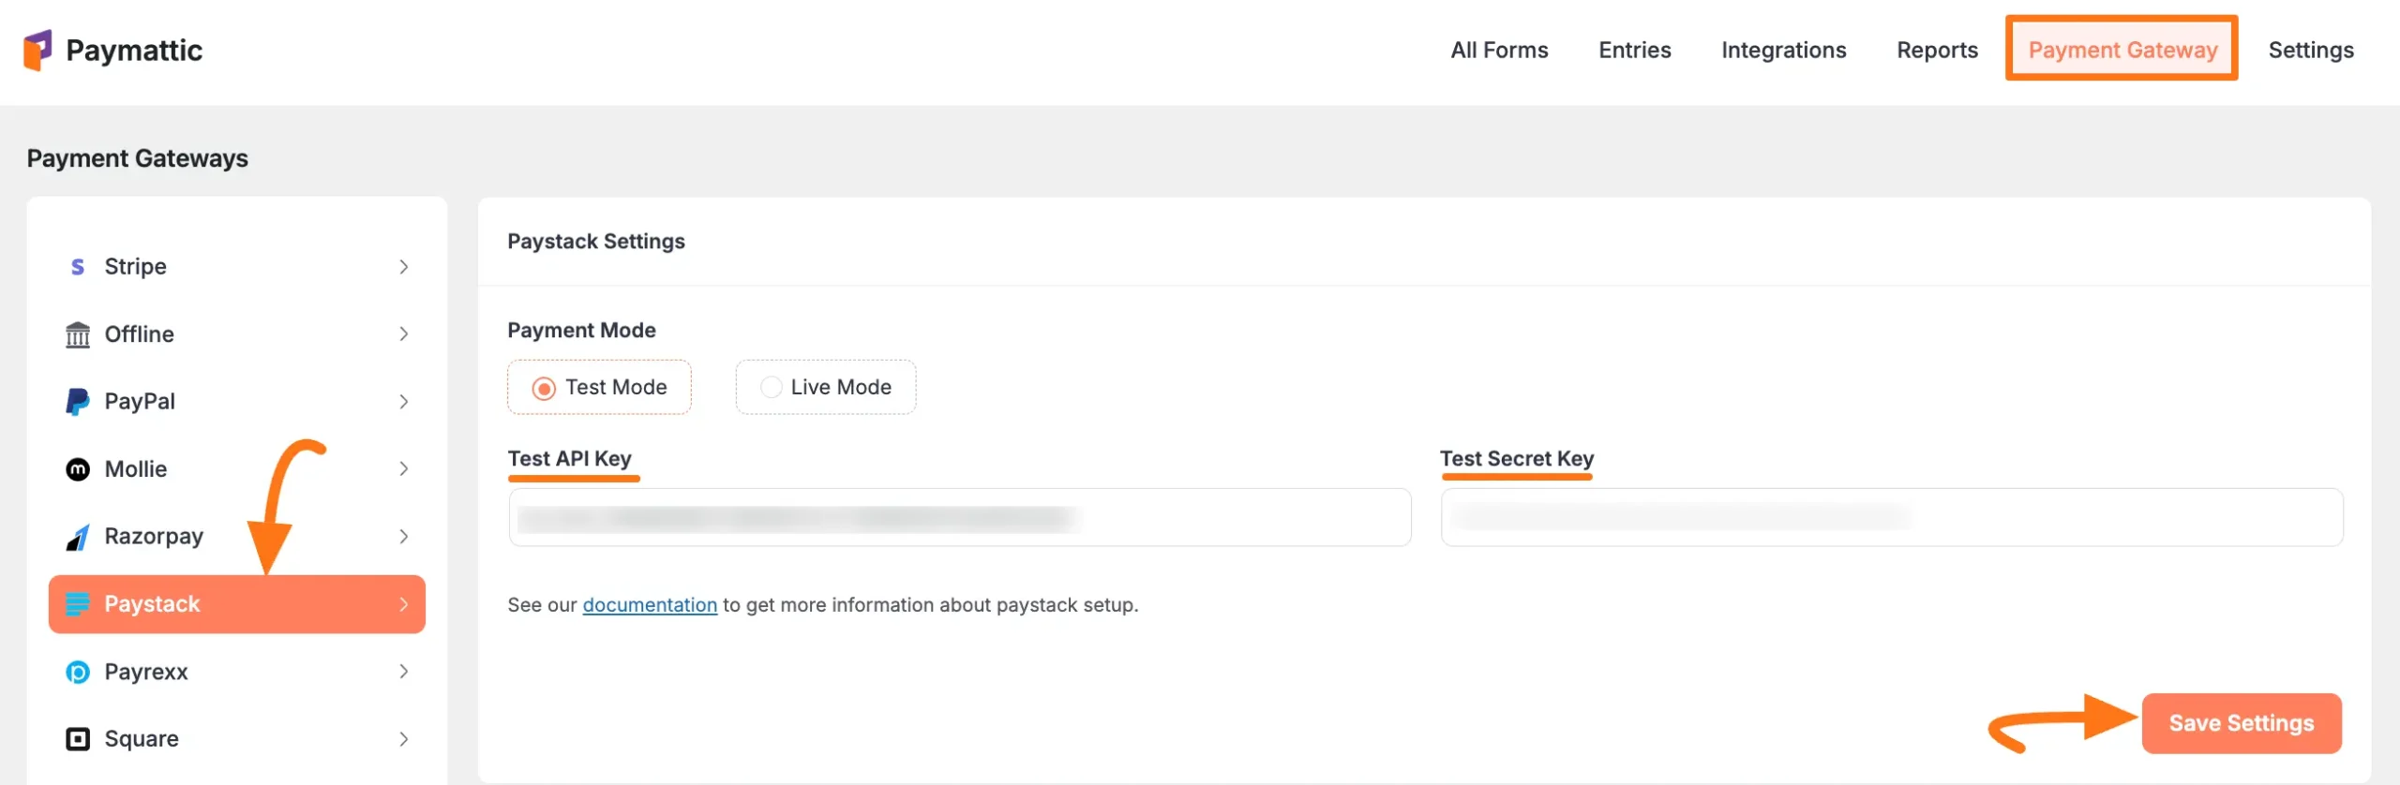Switch to Payment Gateway tab

point(2122,50)
